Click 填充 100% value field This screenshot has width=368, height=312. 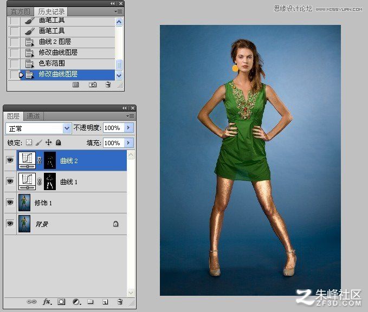pyautogui.click(x=114, y=143)
